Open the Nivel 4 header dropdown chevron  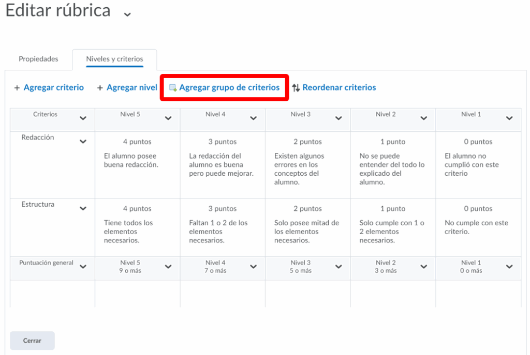(253, 118)
